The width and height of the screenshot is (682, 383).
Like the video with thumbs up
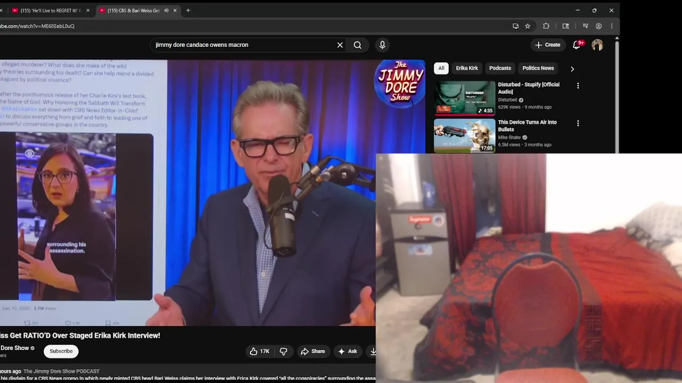pos(259,351)
